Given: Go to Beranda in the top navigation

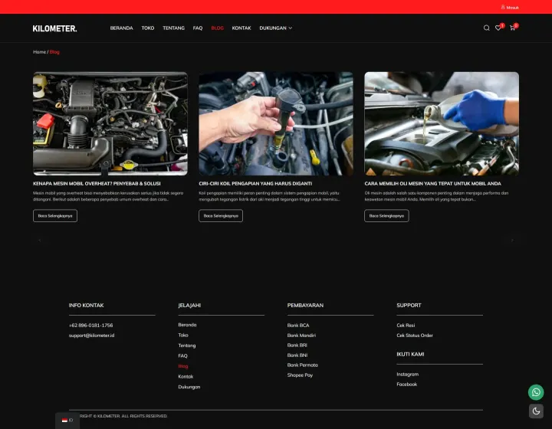Looking at the screenshot, I should (x=121, y=28).
